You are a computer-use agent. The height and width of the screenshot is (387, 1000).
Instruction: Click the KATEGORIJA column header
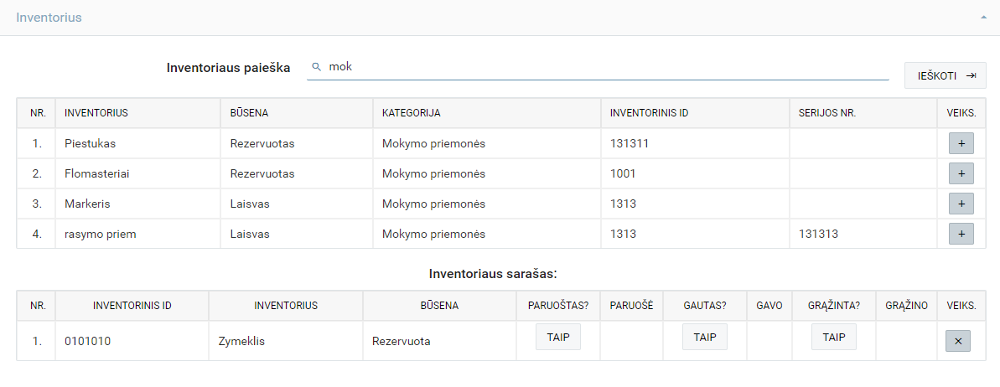coord(412,113)
